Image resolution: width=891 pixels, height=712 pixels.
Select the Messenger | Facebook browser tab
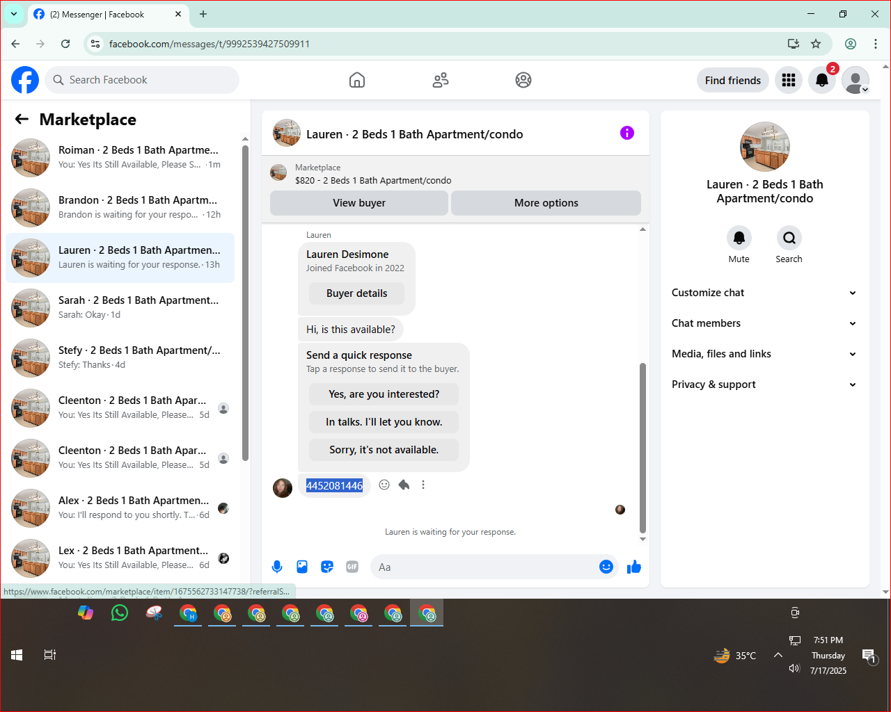pyautogui.click(x=108, y=14)
